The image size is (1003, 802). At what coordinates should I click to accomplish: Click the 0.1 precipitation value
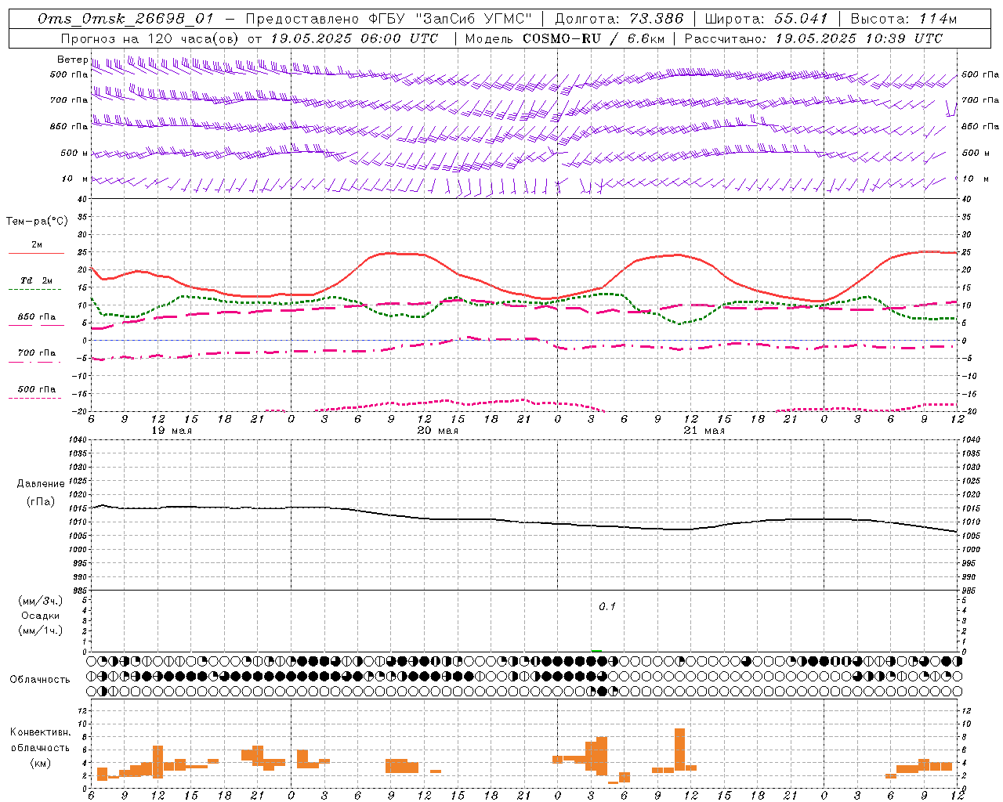(607, 607)
